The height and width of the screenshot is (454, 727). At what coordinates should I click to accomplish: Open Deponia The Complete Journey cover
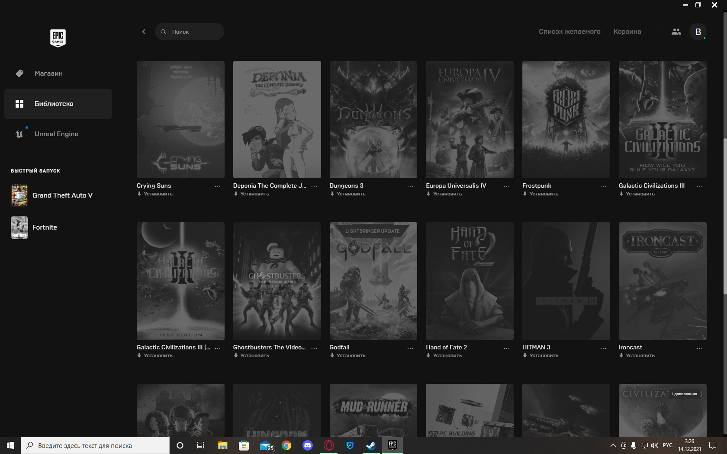pyautogui.click(x=277, y=119)
